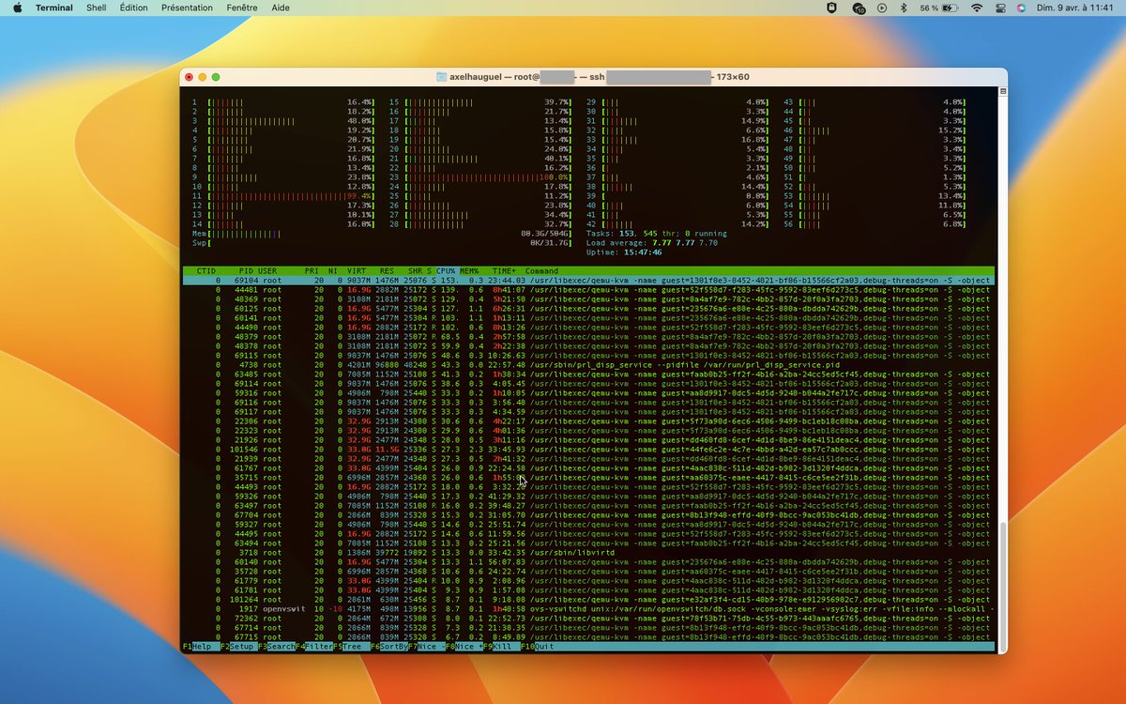Click the Uptime 15:47:46 value
This screenshot has height=704, width=1126.
(643, 252)
